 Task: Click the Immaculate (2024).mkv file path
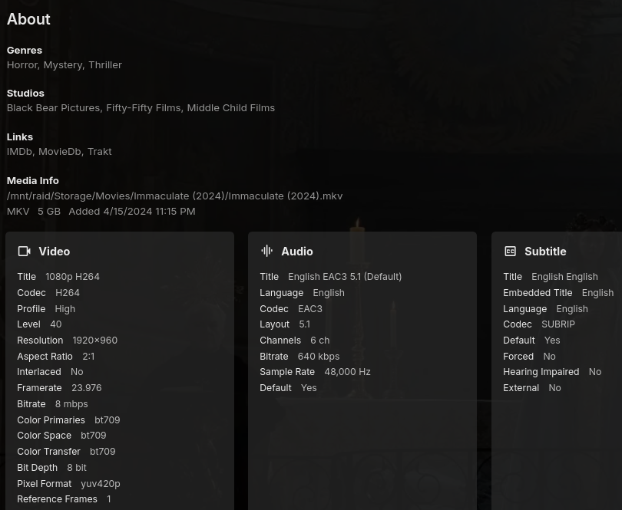[174, 196]
